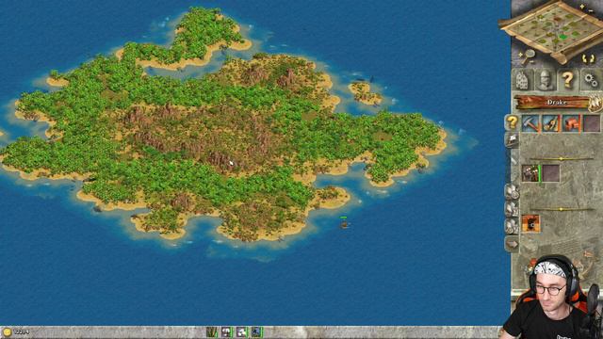Click the minimap magnifier zoom icon

[528, 56]
